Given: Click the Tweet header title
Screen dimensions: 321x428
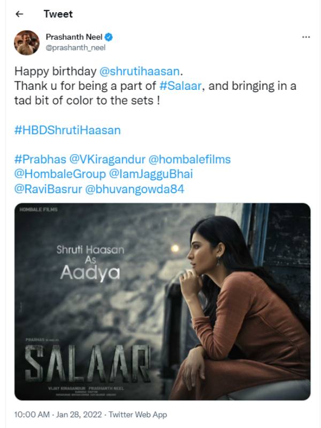Looking at the screenshot, I should [58, 14].
